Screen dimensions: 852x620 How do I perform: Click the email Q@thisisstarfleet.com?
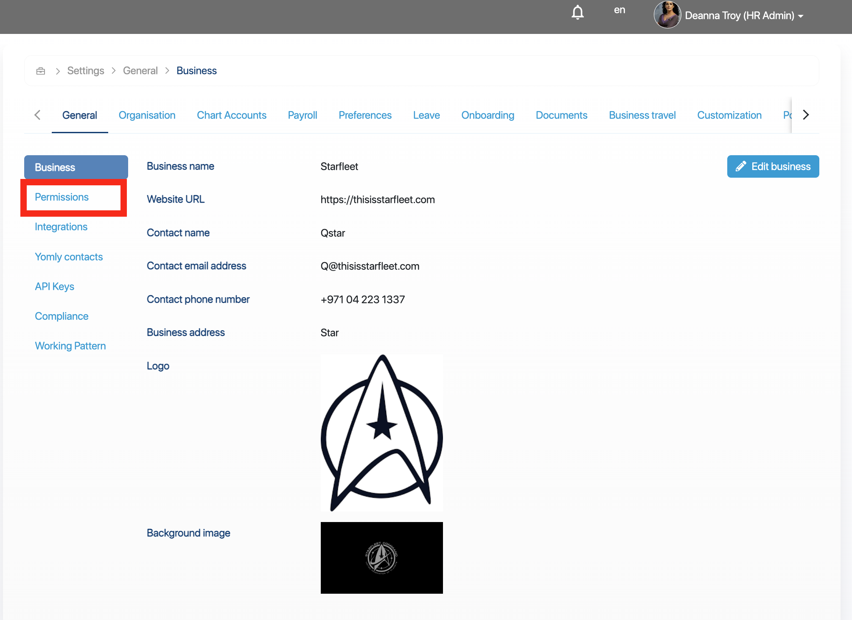click(x=370, y=266)
